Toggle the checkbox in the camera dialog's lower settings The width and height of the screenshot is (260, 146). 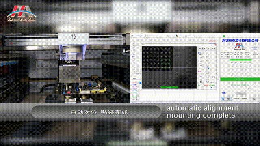(x=210, y=82)
